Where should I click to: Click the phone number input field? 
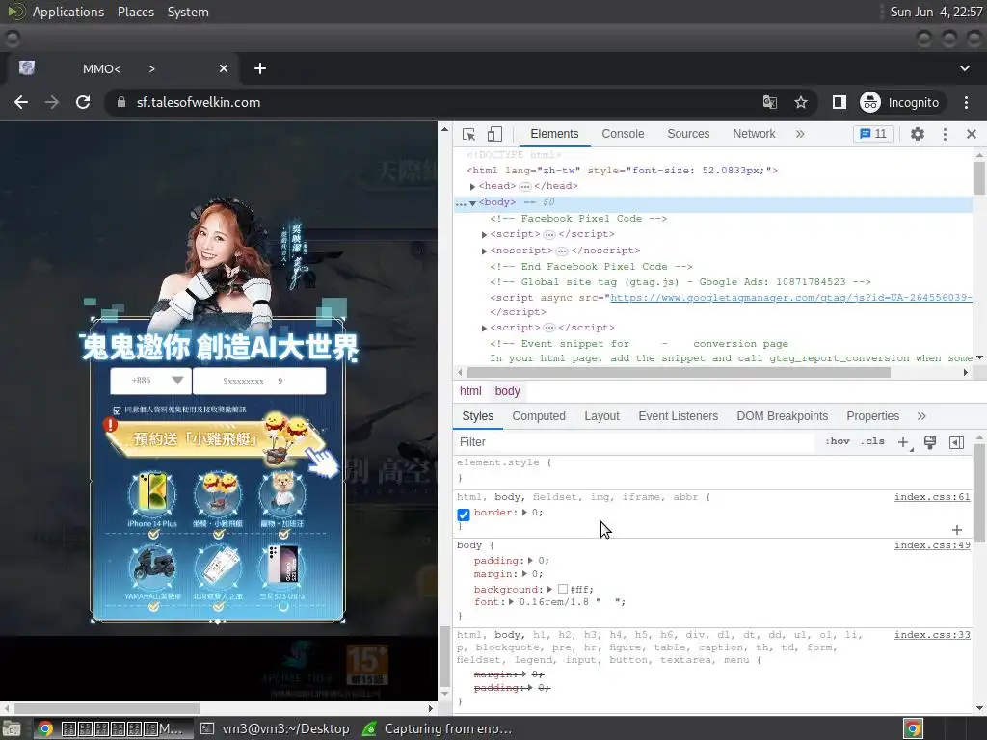click(259, 381)
